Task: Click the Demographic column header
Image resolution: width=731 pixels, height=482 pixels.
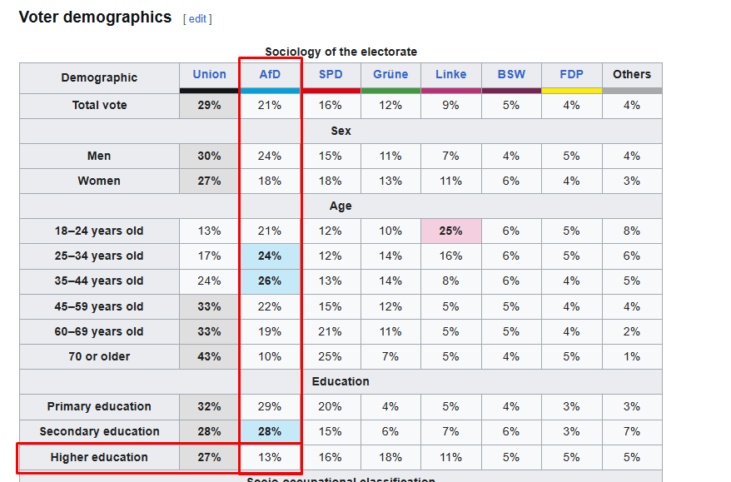Action: 99,77
